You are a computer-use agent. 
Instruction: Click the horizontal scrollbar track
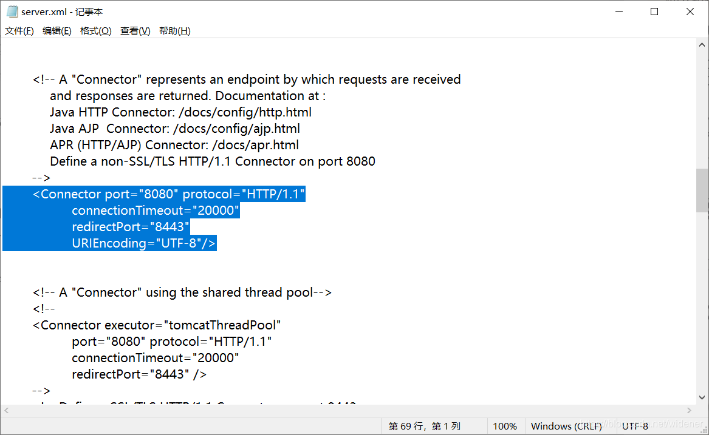pos(348,410)
